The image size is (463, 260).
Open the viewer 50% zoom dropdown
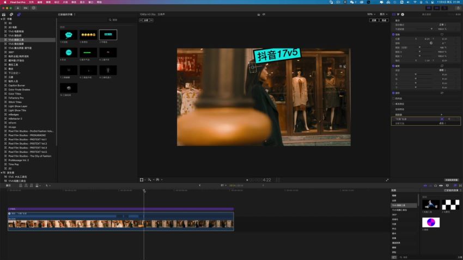[371, 14]
